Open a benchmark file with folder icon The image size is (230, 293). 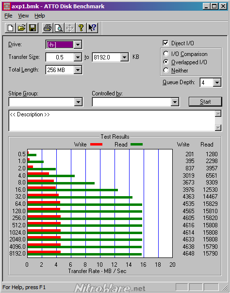[21, 28]
